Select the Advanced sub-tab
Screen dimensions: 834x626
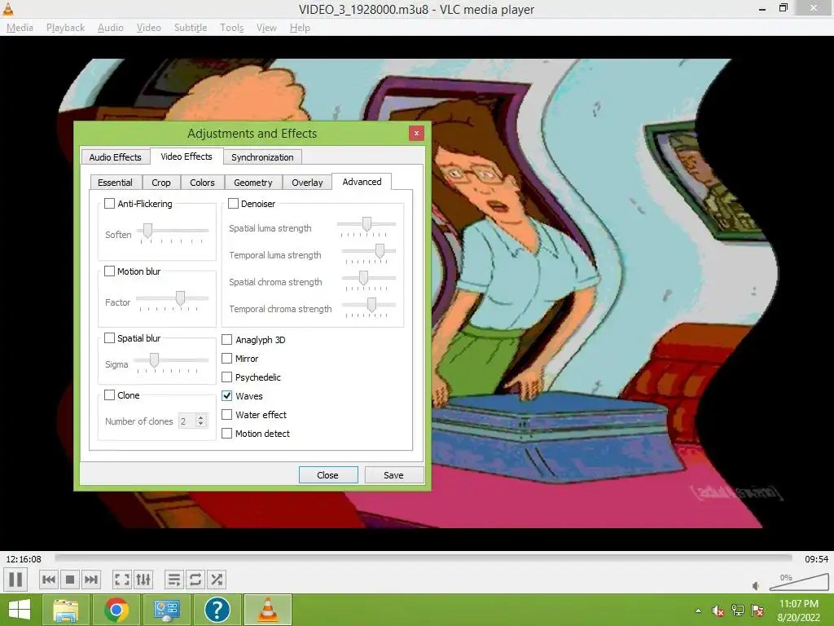click(x=362, y=182)
